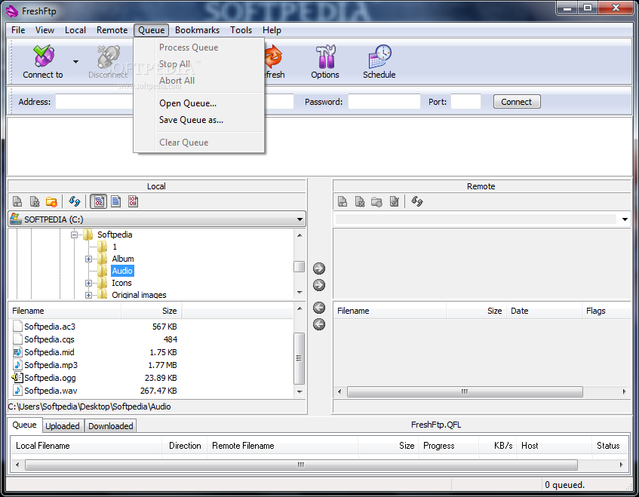Select auto transfer mode icon in Local pane
The height and width of the screenshot is (497, 639).
pos(99,201)
